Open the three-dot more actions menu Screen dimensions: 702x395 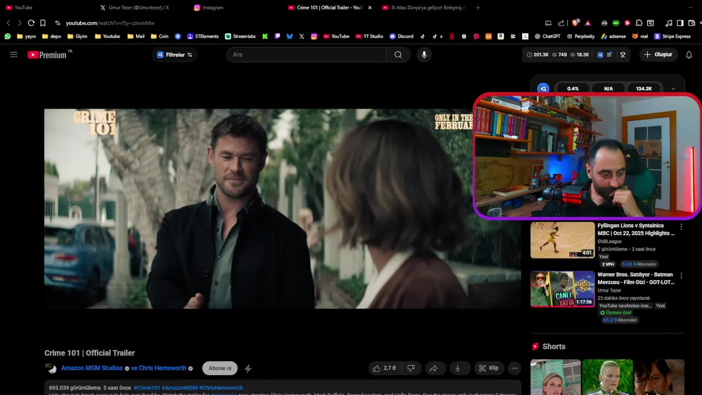(x=514, y=368)
